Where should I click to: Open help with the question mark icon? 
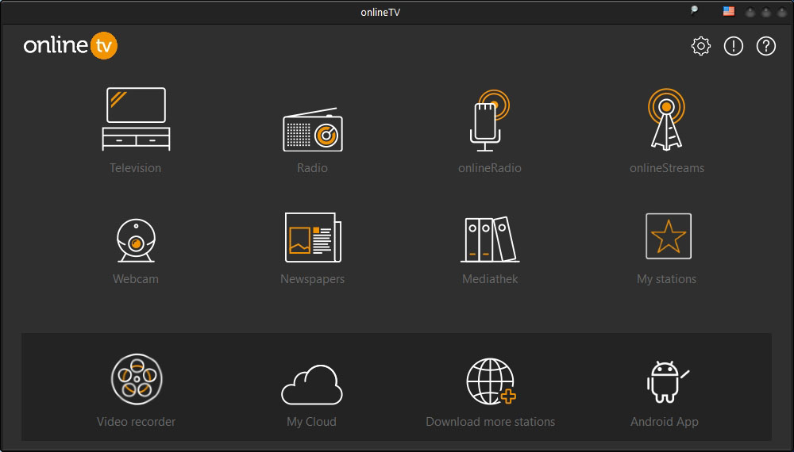(765, 47)
